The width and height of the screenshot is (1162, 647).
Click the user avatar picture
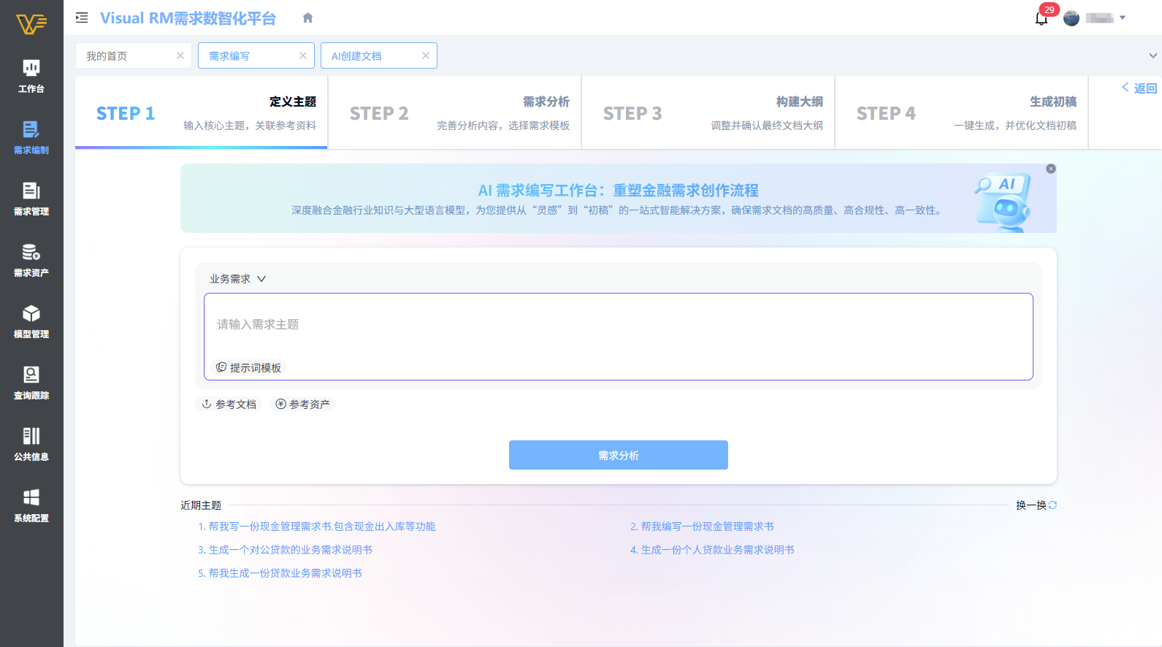[1071, 18]
